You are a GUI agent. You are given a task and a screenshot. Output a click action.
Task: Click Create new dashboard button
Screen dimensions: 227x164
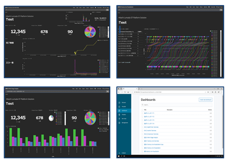(x=206, y=100)
